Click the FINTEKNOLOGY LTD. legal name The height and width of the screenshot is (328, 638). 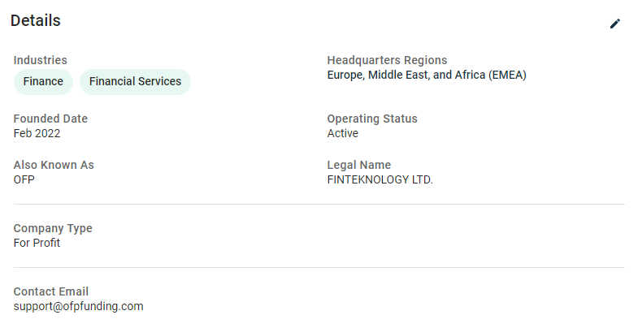click(380, 179)
